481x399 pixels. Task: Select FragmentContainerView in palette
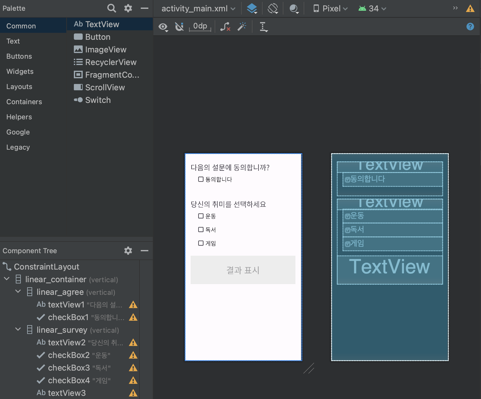[x=110, y=75]
